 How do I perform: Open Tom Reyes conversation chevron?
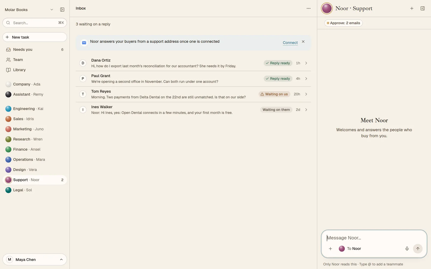coord(306,94)
